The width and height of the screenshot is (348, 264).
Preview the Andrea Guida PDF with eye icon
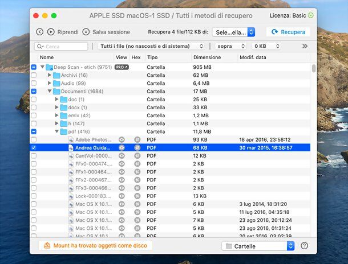pos(122,147)
